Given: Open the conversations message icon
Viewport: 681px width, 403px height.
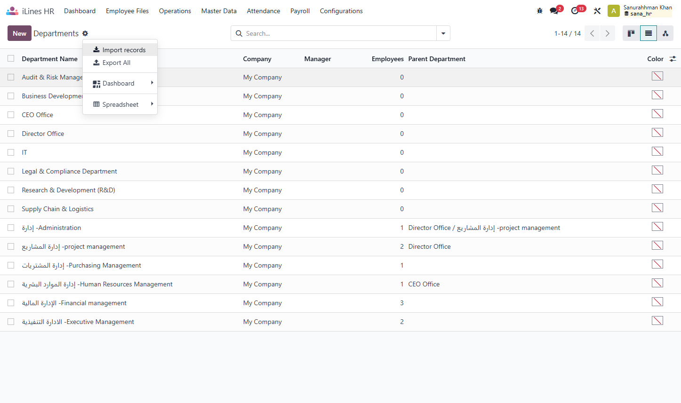Looking at the screenshot, I should point(554,11).
